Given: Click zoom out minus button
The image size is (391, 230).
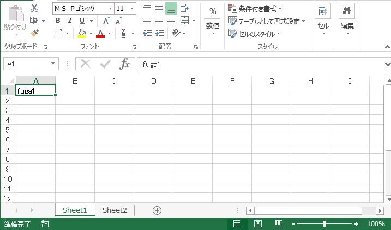Looking at the screenshot, I should (293, 224).
